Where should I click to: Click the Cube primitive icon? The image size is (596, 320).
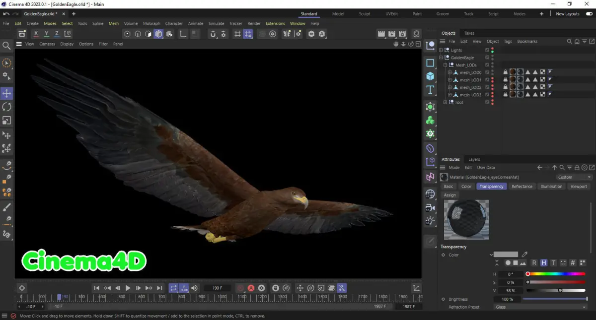click(x=430, y=76)
